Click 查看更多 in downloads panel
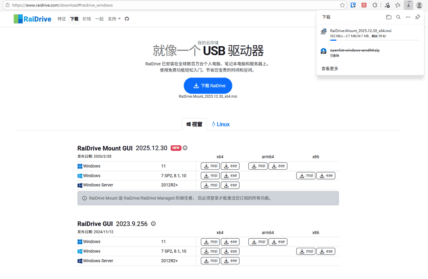The image size is (428, 279). click(x=330, y=69)
